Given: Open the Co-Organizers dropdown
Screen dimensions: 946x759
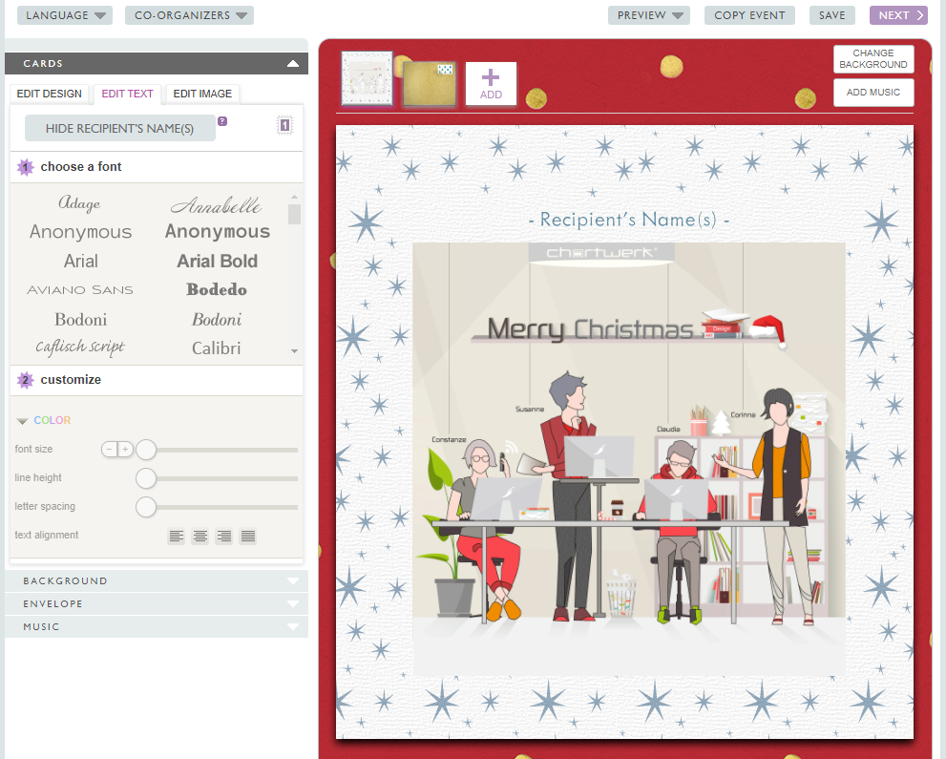Looking at the screenshot, I should (x=189, y=15).
